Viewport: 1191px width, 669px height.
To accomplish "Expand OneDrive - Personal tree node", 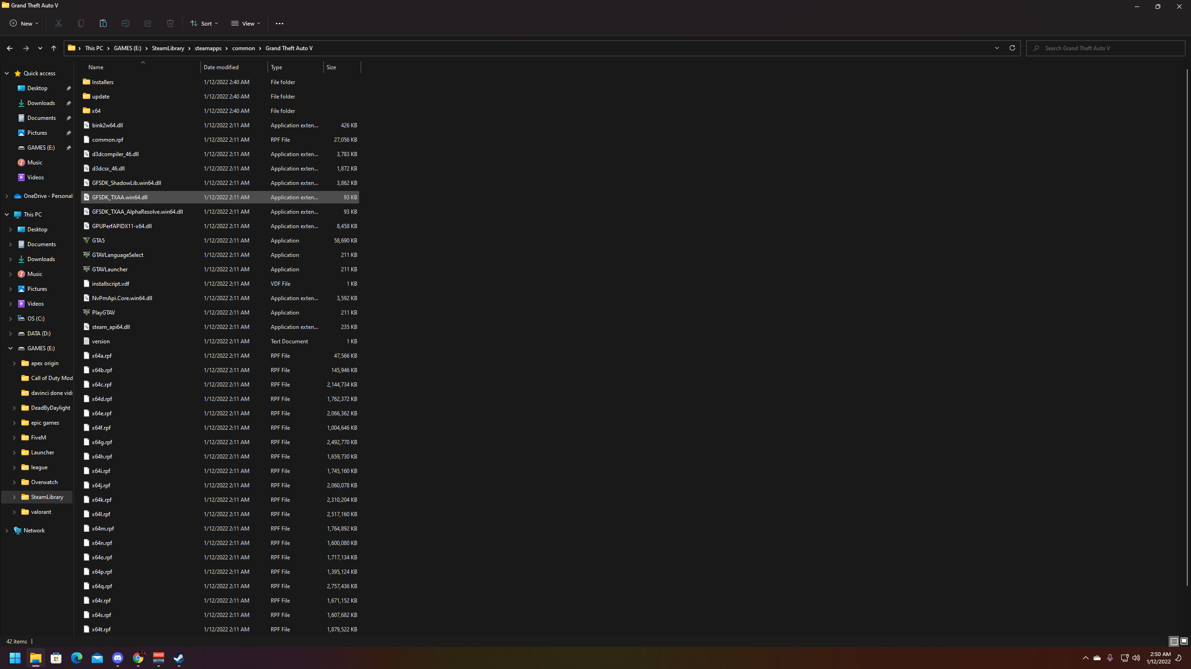I will point(7,196).
